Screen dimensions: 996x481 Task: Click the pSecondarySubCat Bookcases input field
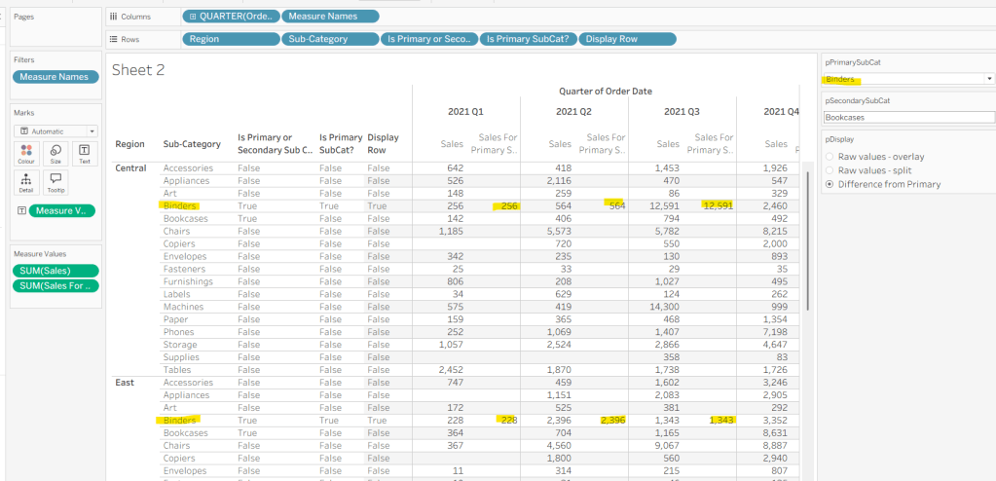point(906,117)
